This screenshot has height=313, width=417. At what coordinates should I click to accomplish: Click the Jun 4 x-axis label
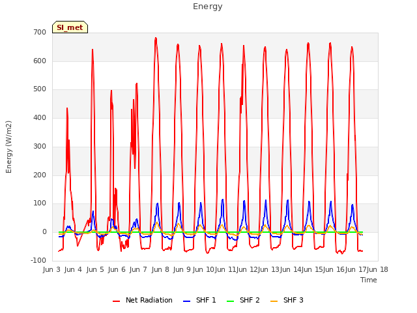coord(73,269)
